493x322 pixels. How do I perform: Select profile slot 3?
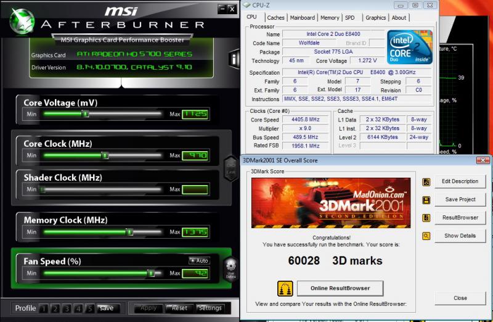coord(67,308)
